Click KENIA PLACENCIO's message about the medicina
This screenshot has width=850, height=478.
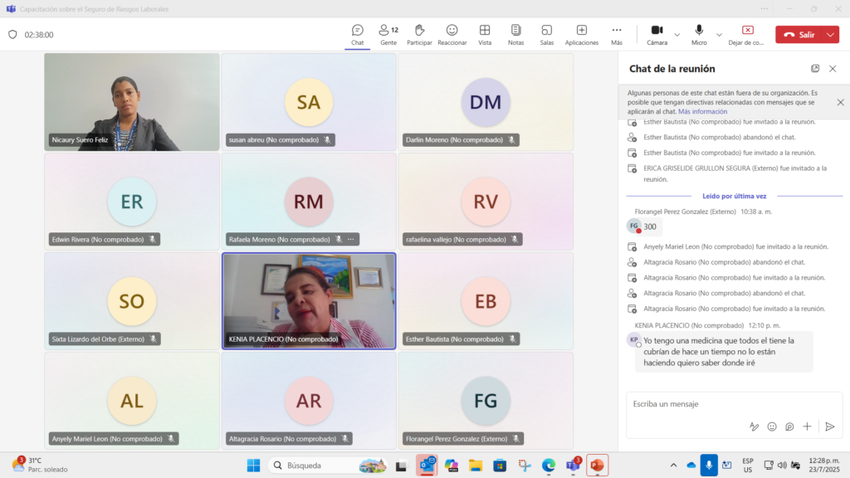724,352
